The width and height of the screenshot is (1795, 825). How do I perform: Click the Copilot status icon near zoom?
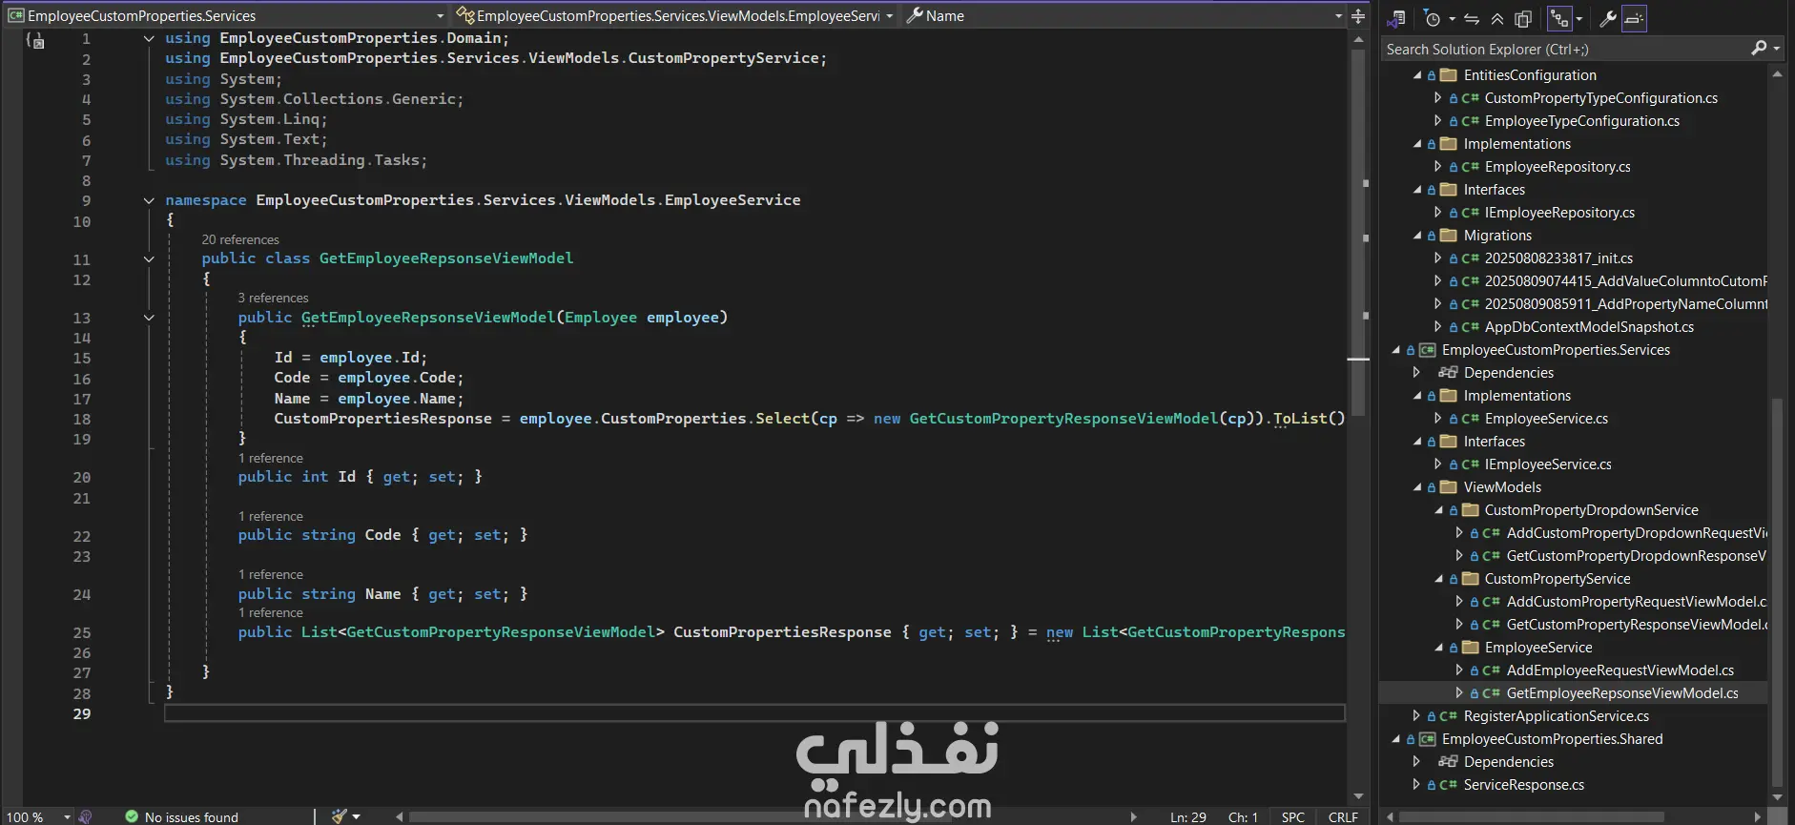pyautogui.click(x=85, y=816)
